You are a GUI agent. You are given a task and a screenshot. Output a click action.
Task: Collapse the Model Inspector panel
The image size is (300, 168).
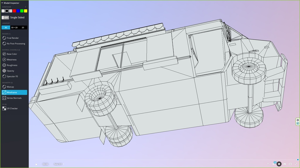pos(2,3)
